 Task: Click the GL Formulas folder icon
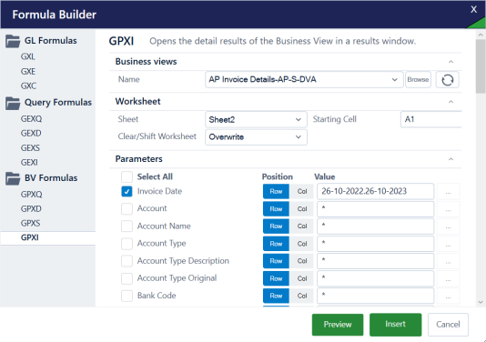point(13,41)
